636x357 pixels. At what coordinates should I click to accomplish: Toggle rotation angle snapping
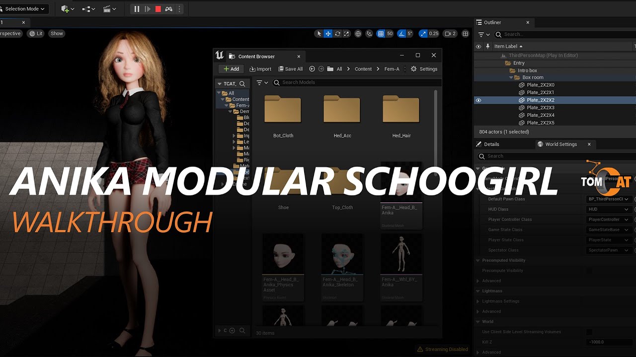[401, 34]
